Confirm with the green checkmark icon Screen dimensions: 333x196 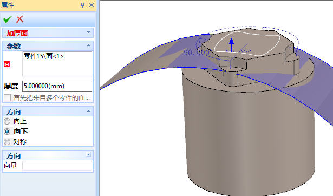[x=7, y=19]
